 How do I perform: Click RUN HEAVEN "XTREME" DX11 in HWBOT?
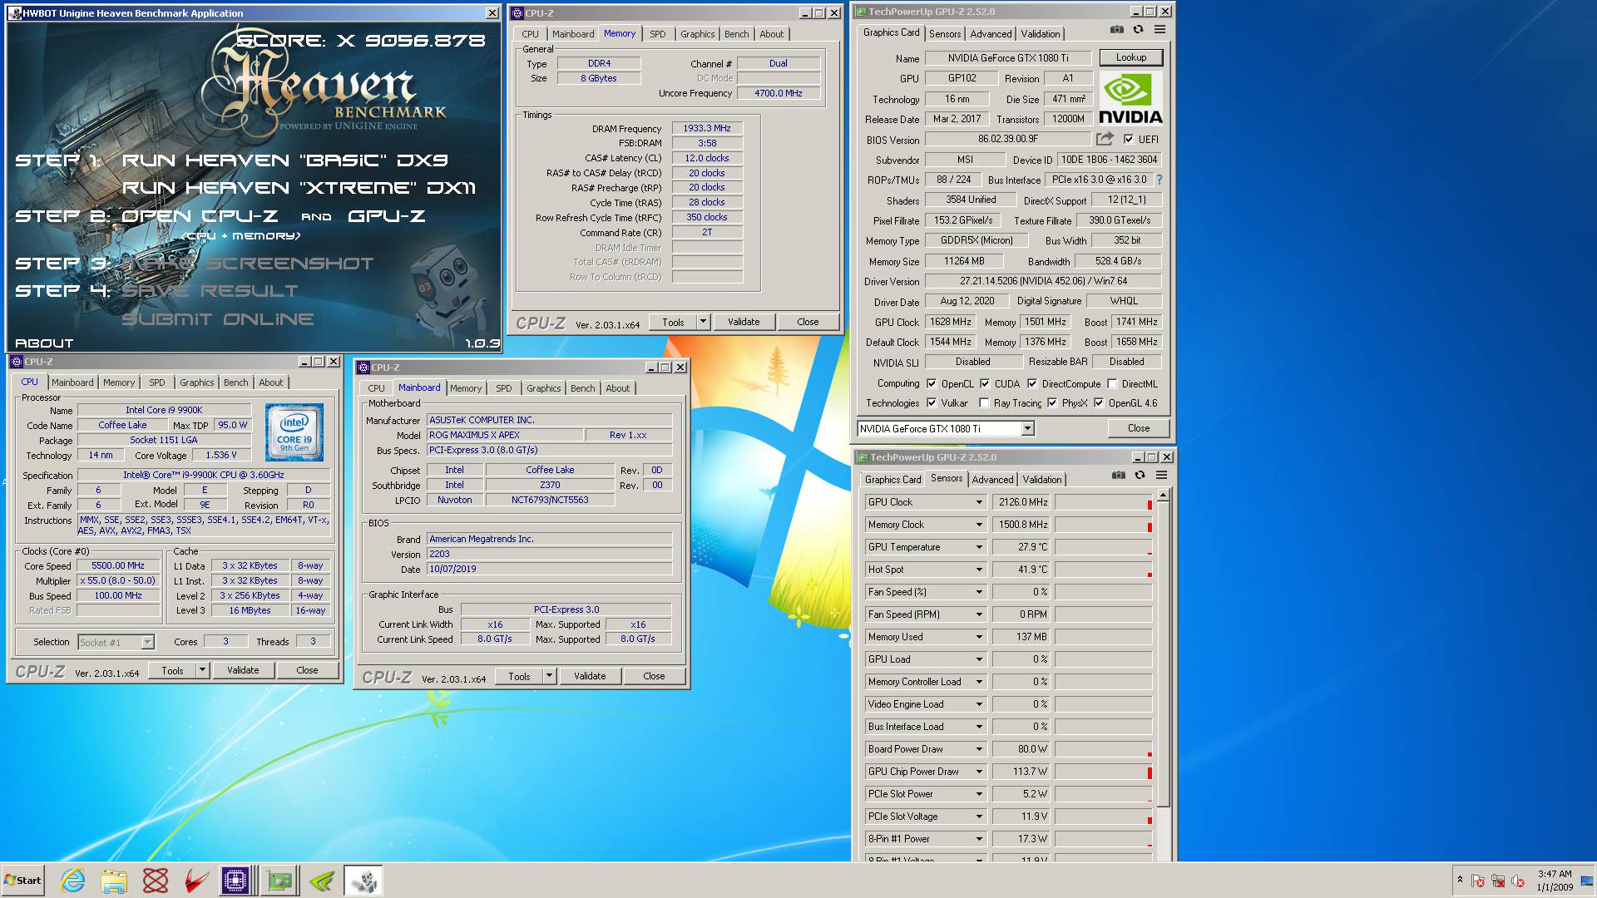pos(299,188)
